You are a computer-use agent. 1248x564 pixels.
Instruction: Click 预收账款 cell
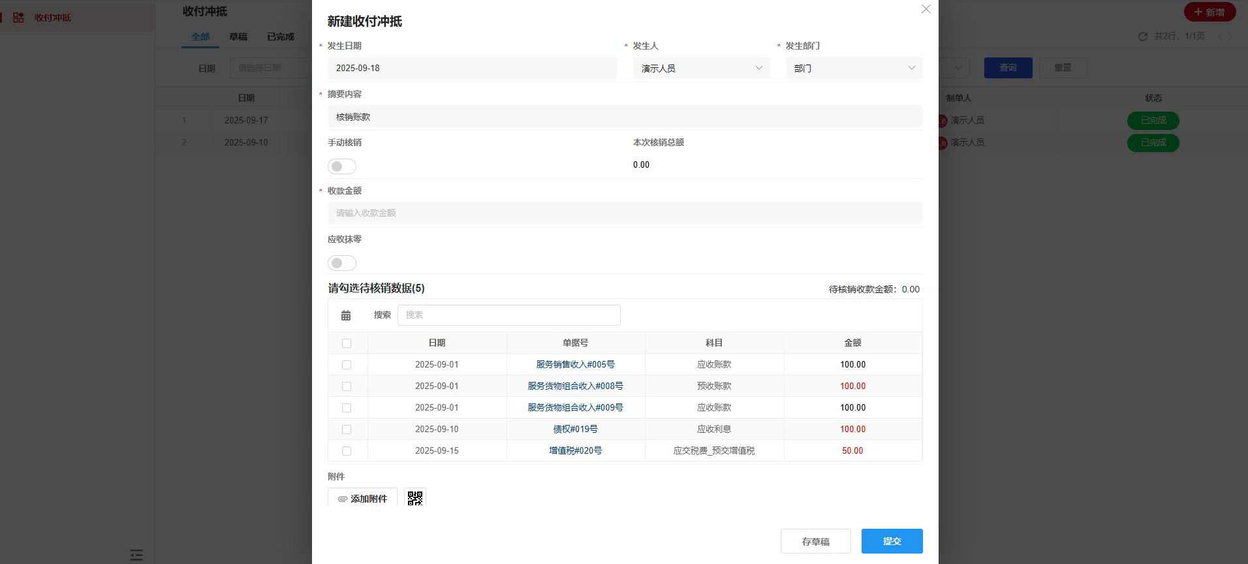(714, 386)
